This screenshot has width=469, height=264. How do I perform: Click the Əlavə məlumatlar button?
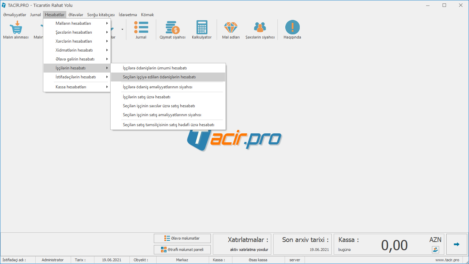(182, 238)
